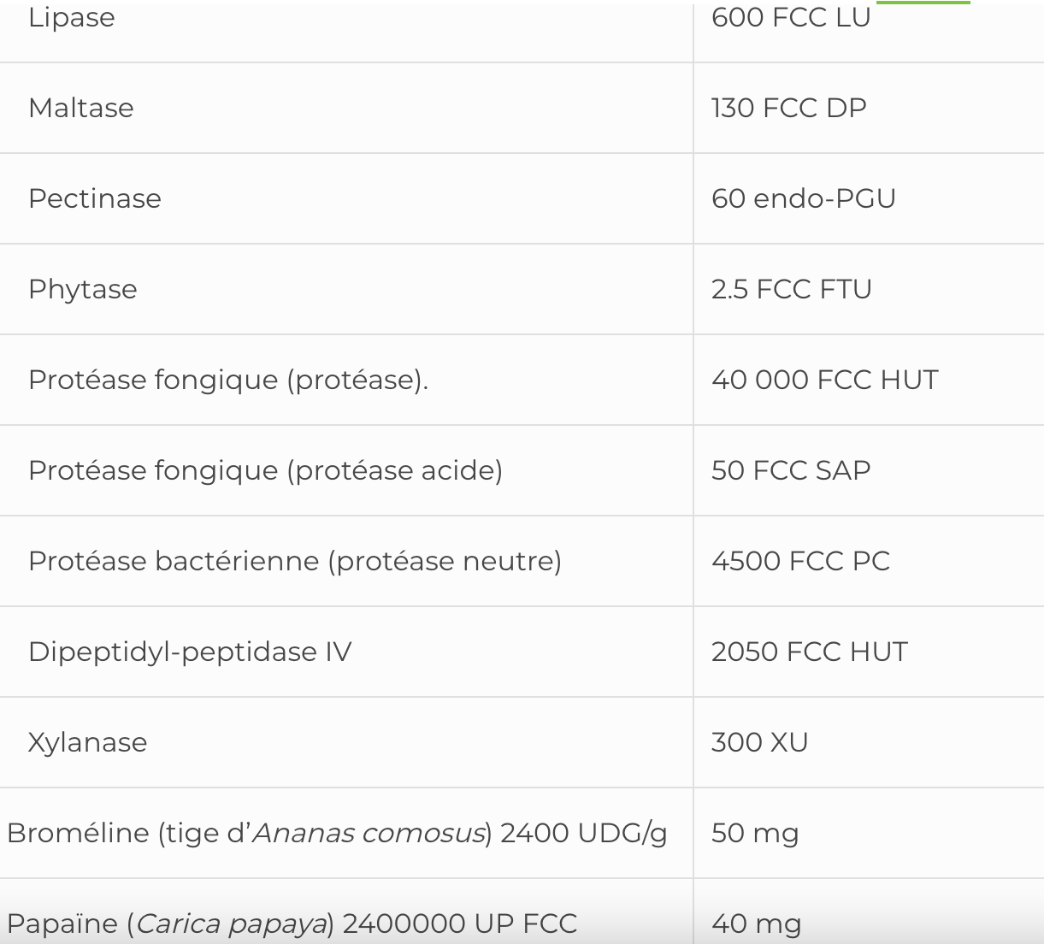Click the Phytase row label
This screenshot has height=944, width=1044.
(x=83, y=290)
